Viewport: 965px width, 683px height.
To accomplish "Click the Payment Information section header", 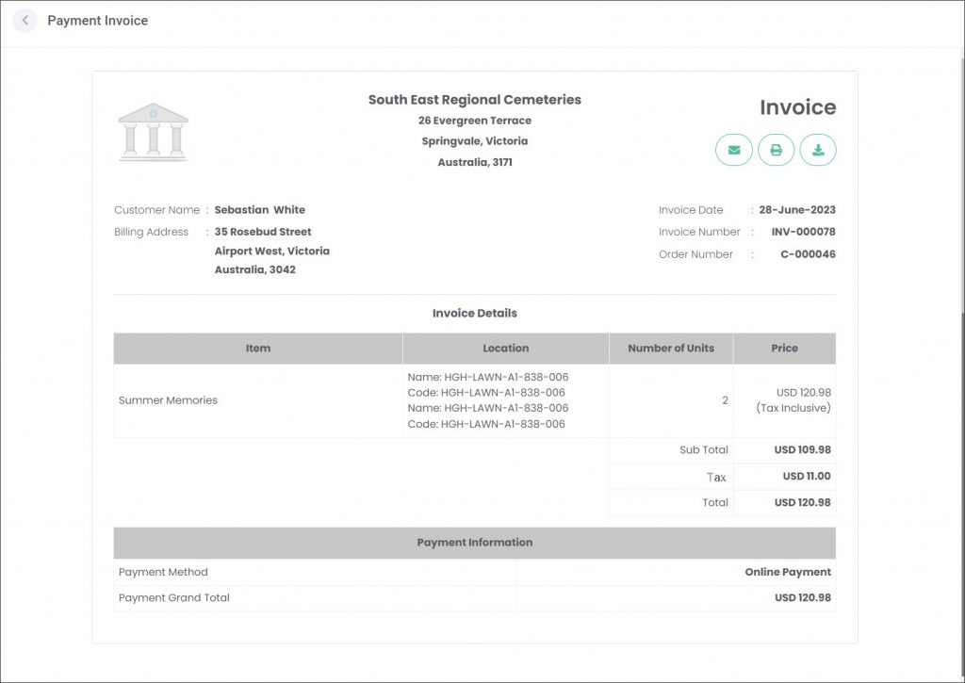I will coord(475,543).
